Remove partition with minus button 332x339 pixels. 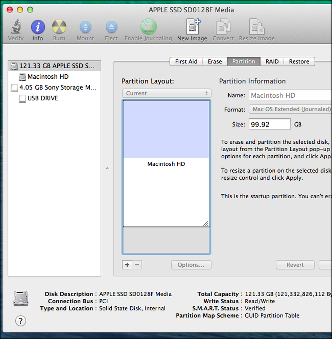[x=137, y=265]
